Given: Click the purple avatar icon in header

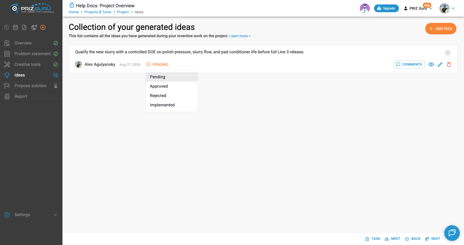Looking at the screenshot, I should (x=365, y=8).
